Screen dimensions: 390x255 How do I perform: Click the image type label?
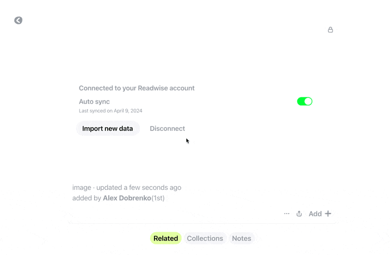pyautogui.click(x=81, y=187)
